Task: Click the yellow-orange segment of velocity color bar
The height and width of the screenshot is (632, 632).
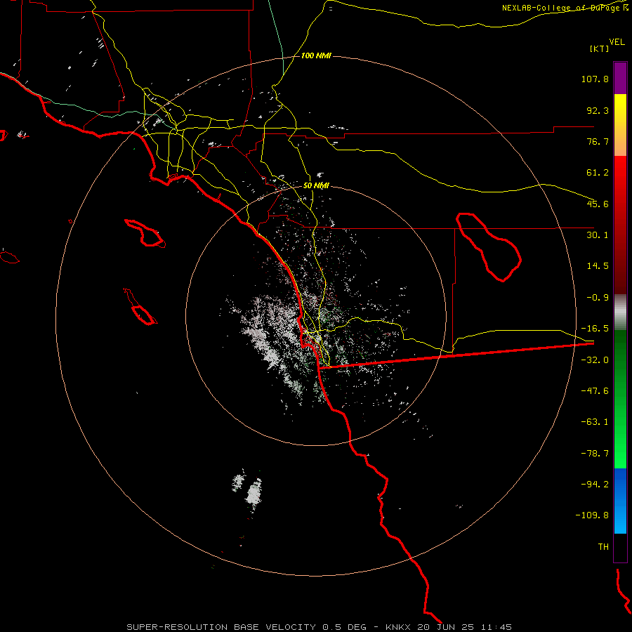Action: pyautogui.click(x=620, y=125)
